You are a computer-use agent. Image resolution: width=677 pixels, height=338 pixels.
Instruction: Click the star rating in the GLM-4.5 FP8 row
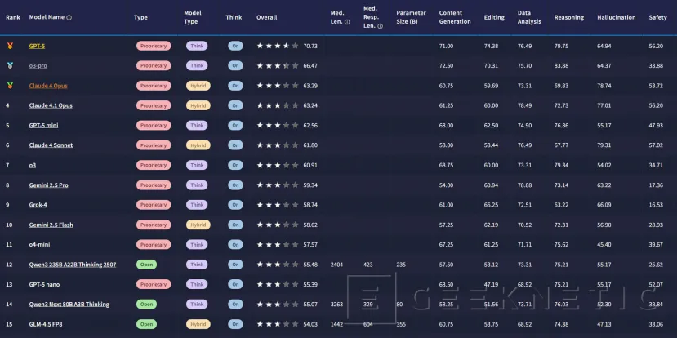(x=278, y=324)
